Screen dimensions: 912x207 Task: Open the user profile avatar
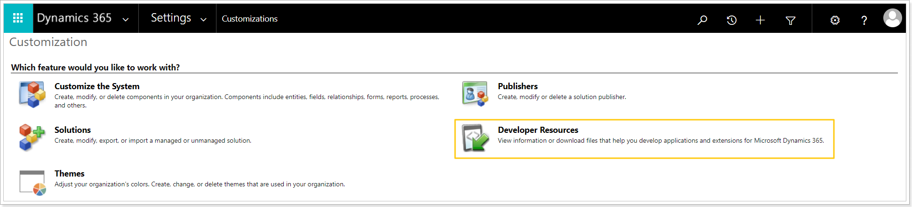click(x=892, y=18)
